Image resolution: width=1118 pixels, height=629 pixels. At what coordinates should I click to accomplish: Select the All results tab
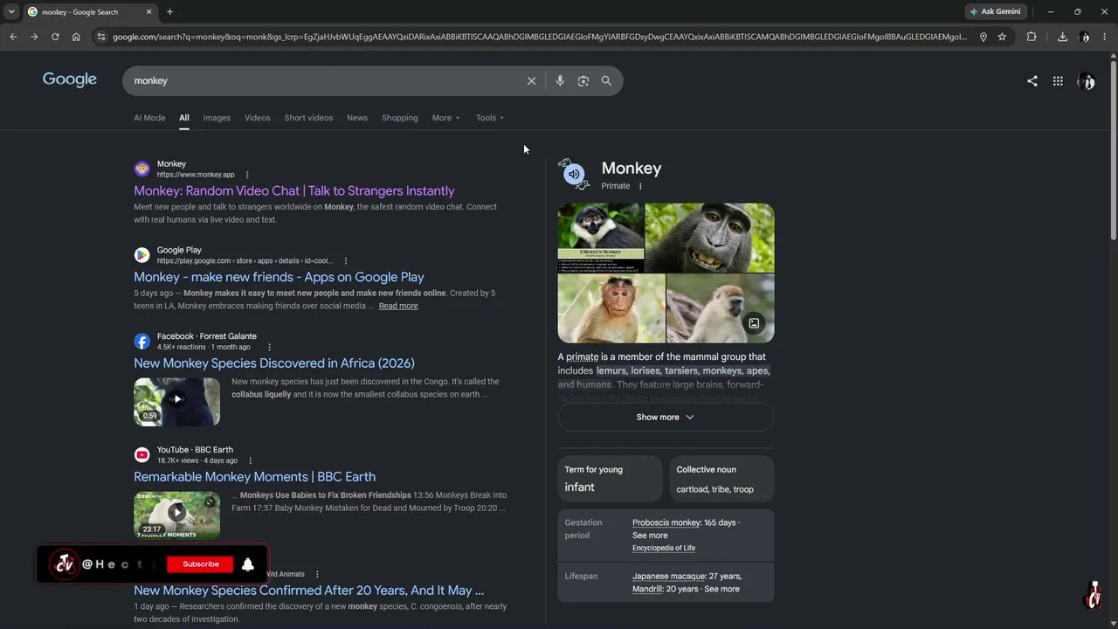[x=184, y=118]
